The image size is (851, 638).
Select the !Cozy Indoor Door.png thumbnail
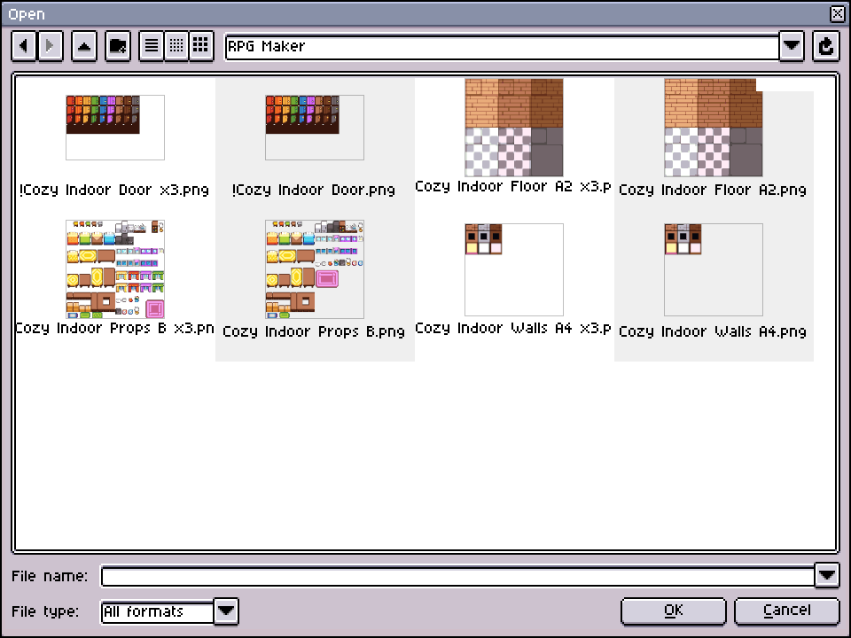tap(315, 128)
